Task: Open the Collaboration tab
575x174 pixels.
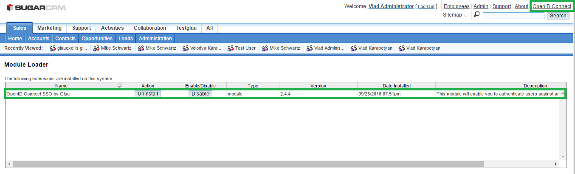Action: coord(150,28)
